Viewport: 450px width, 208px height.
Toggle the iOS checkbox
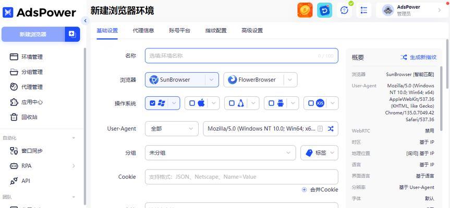point(311,103)
